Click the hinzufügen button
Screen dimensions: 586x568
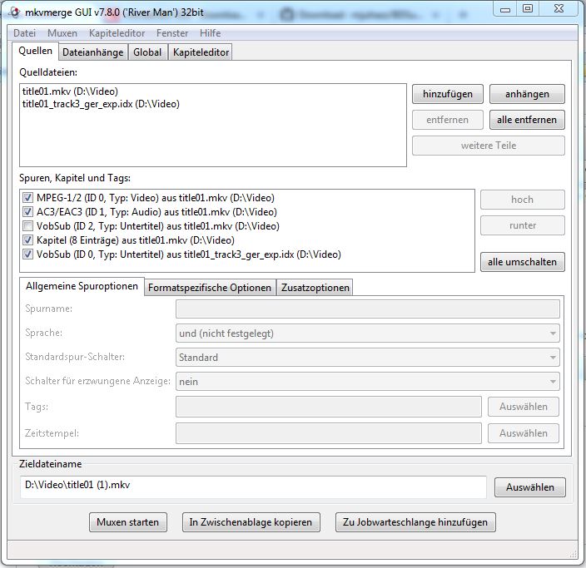click(x=447, y=94)
